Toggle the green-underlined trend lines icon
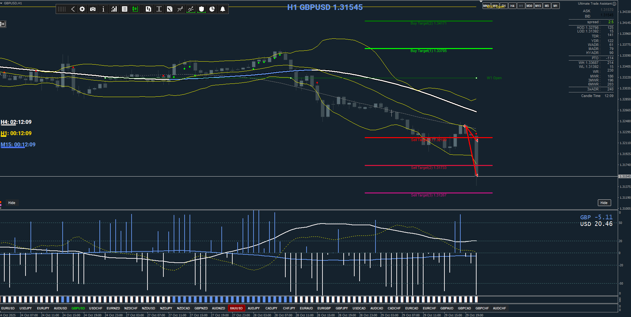The height and width of the screenshot is (317, 631). tap(191, 9)
